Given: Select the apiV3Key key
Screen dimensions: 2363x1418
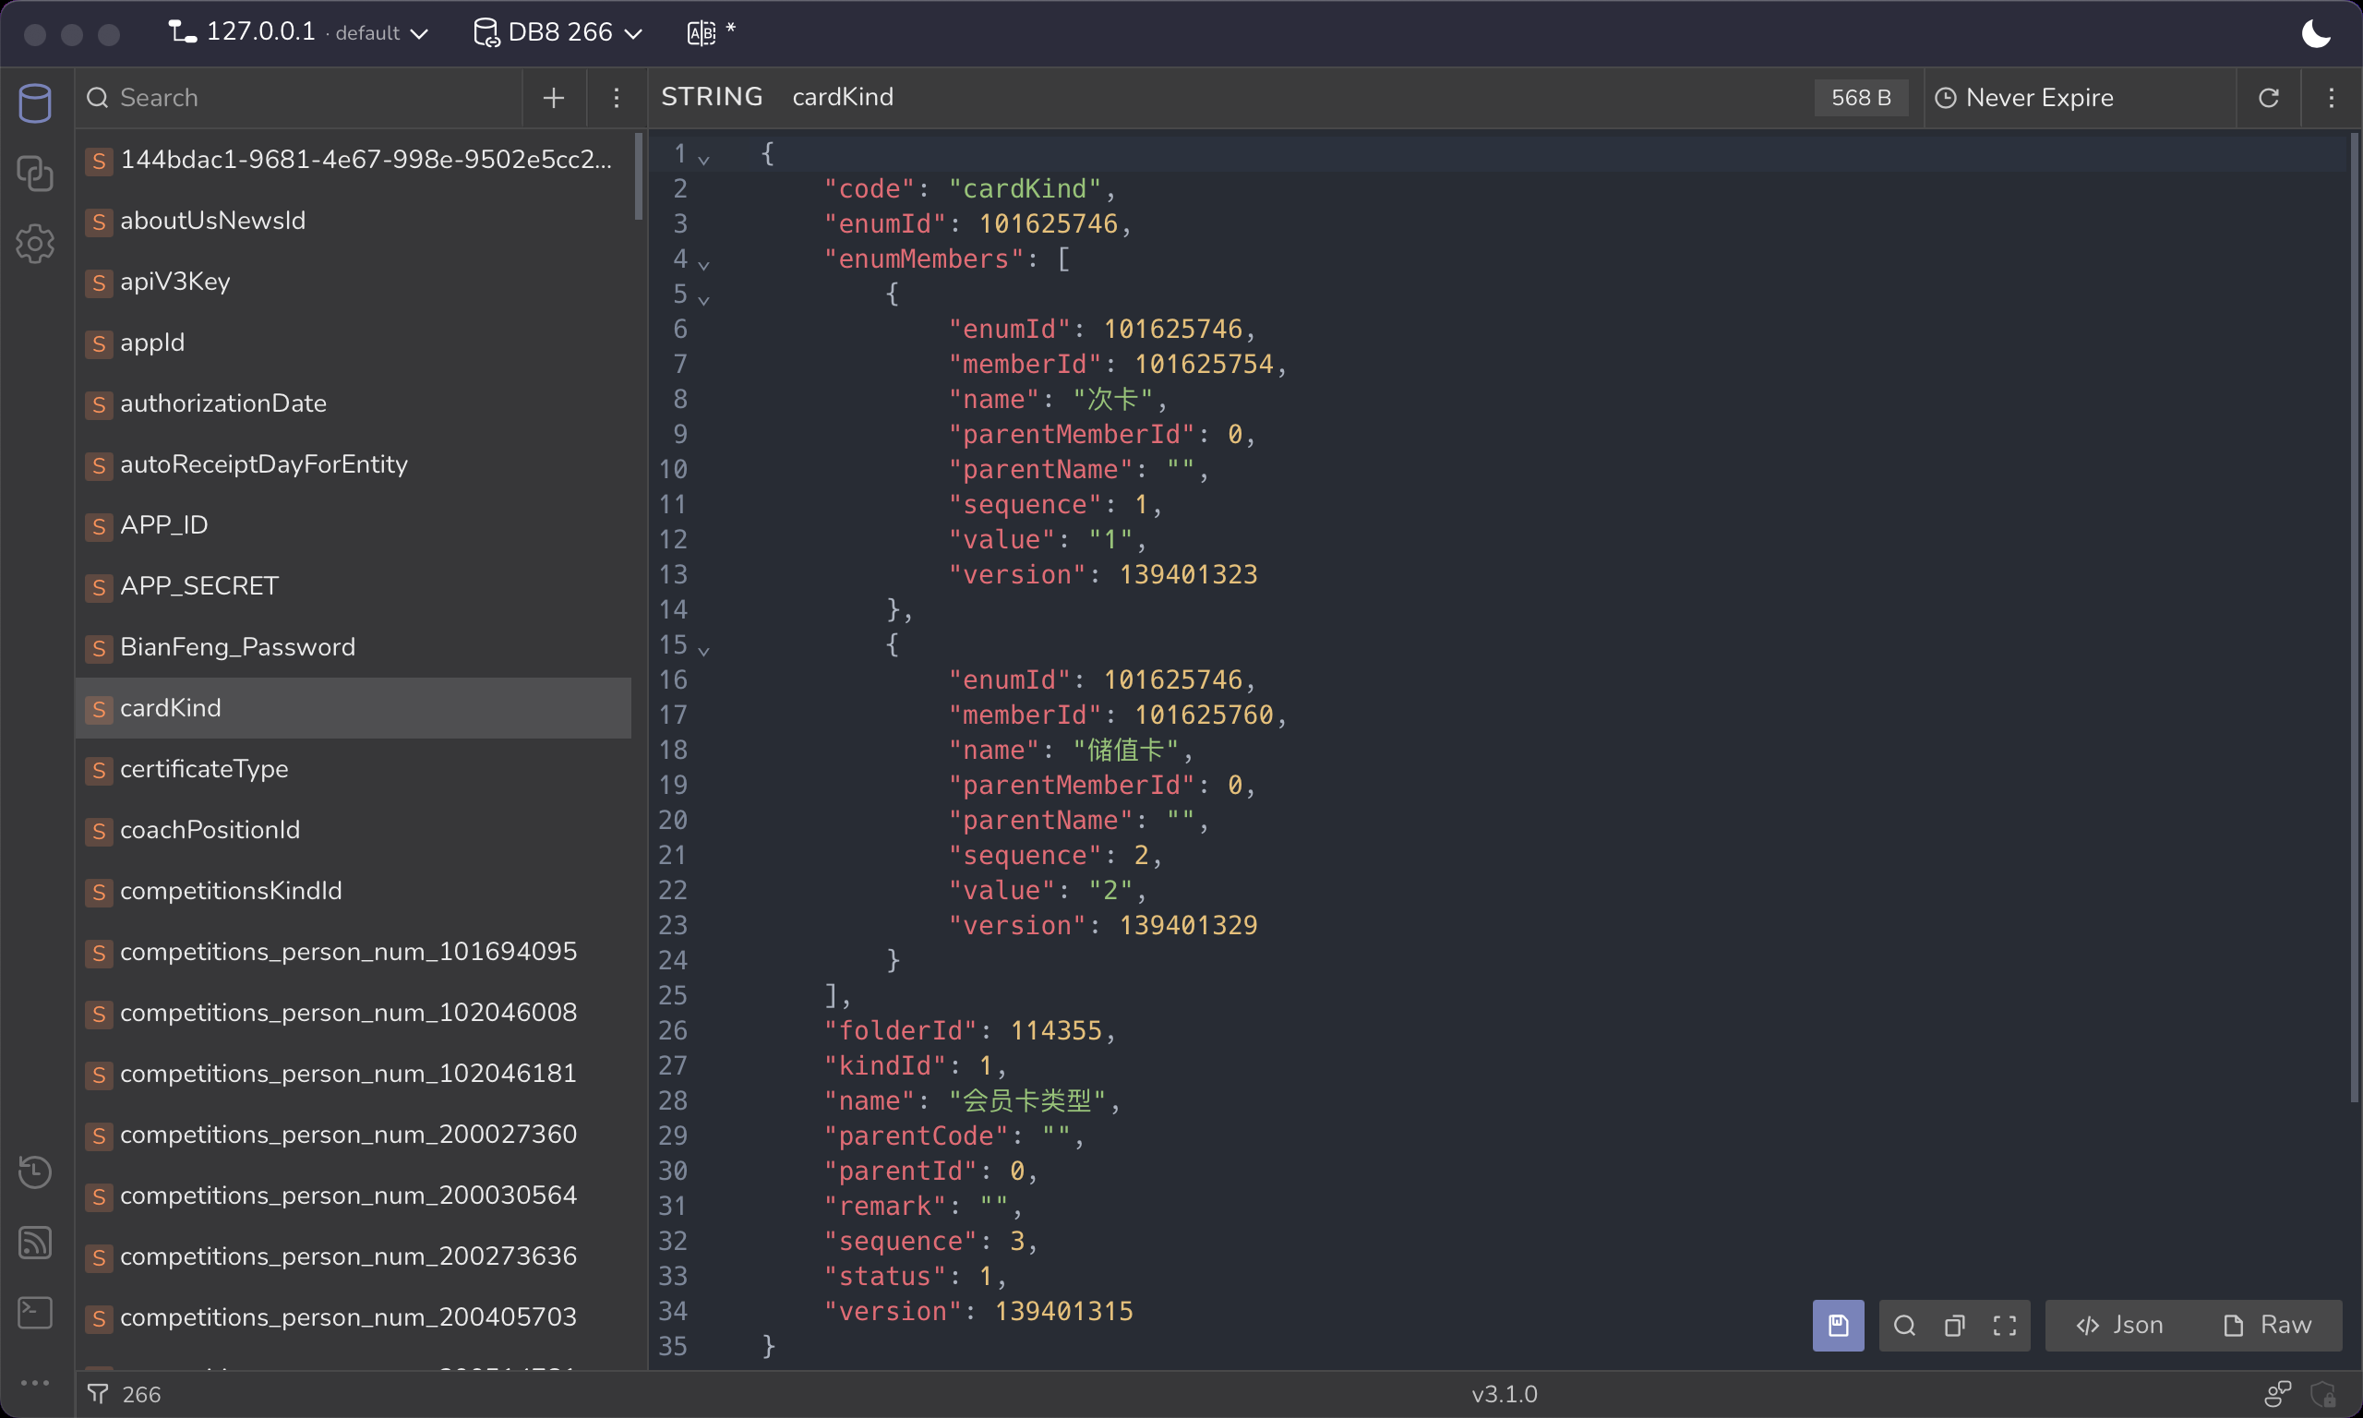Looking at the screenshot, I should click(x=354, y=282).
